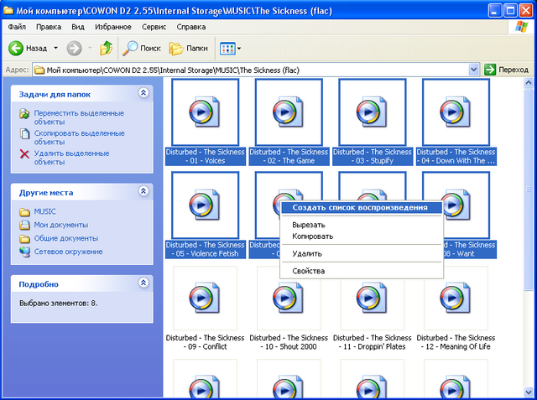Click Удалить выделенные объекты link
Image resolution: width=537 pixels, height=400 pixels.
click(71, 158)
